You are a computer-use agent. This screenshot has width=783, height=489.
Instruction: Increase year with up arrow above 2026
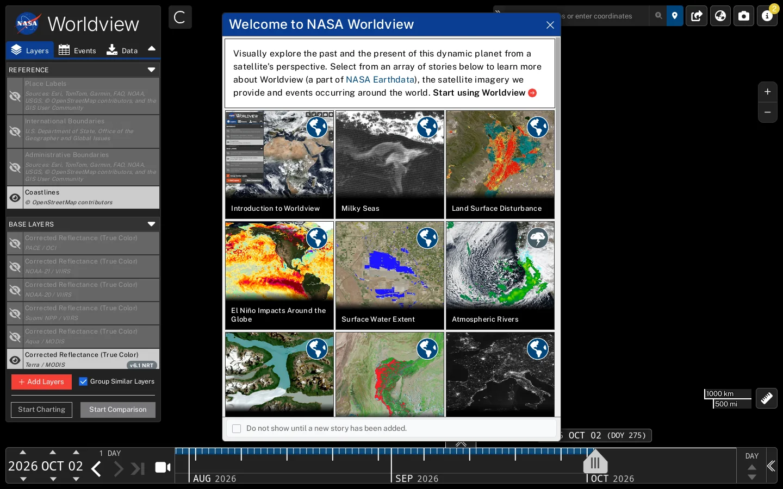coord(23,452)
